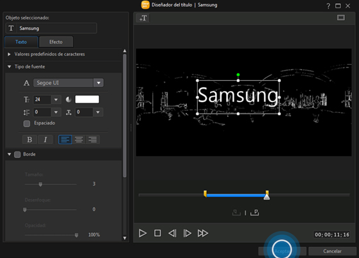Click the properties panel scroll up arrow
359x258 pixels.
pos(125,51)
